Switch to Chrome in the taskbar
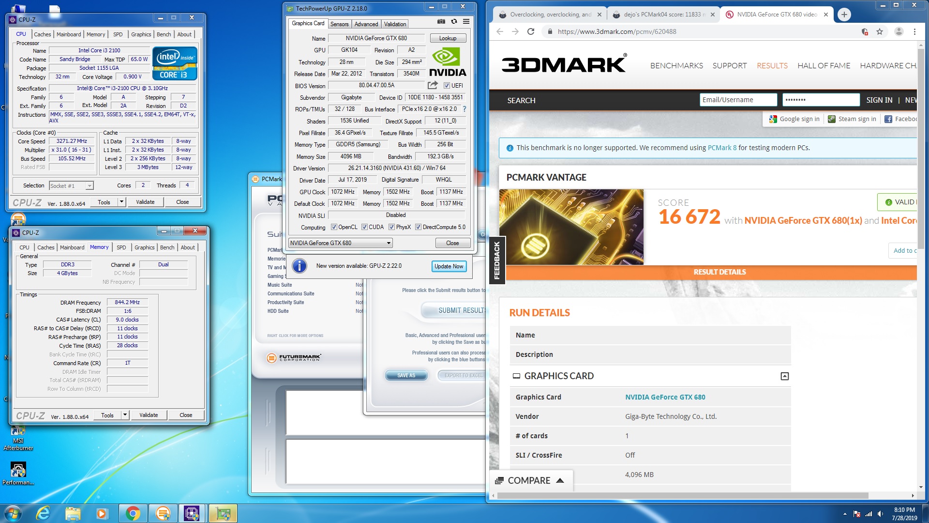This screenshot has width=929, height=523. coord(133,513)
